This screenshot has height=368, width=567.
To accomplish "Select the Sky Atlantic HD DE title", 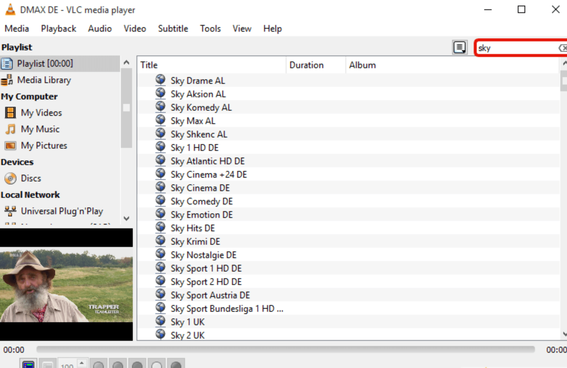I will point(208,161).
